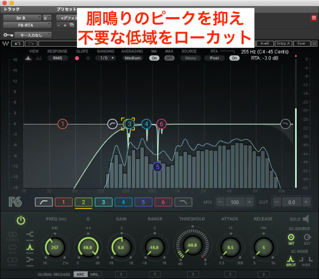Select band 4 node on graph

click(146, 124)
